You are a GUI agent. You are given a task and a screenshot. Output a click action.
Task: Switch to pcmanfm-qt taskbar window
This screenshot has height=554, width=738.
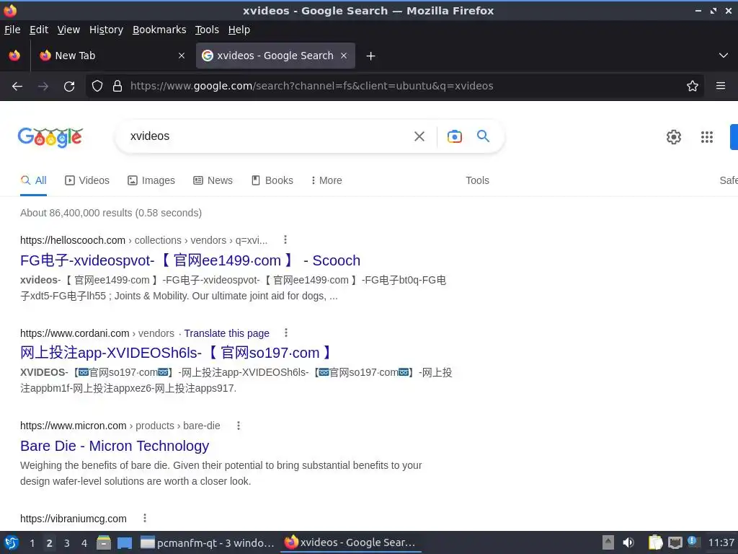pyautogui.click(x=208, y=542)
